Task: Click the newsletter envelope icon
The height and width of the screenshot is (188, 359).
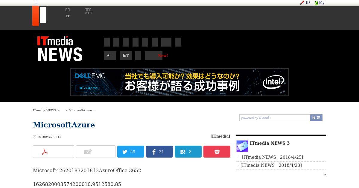Action: 242,146
